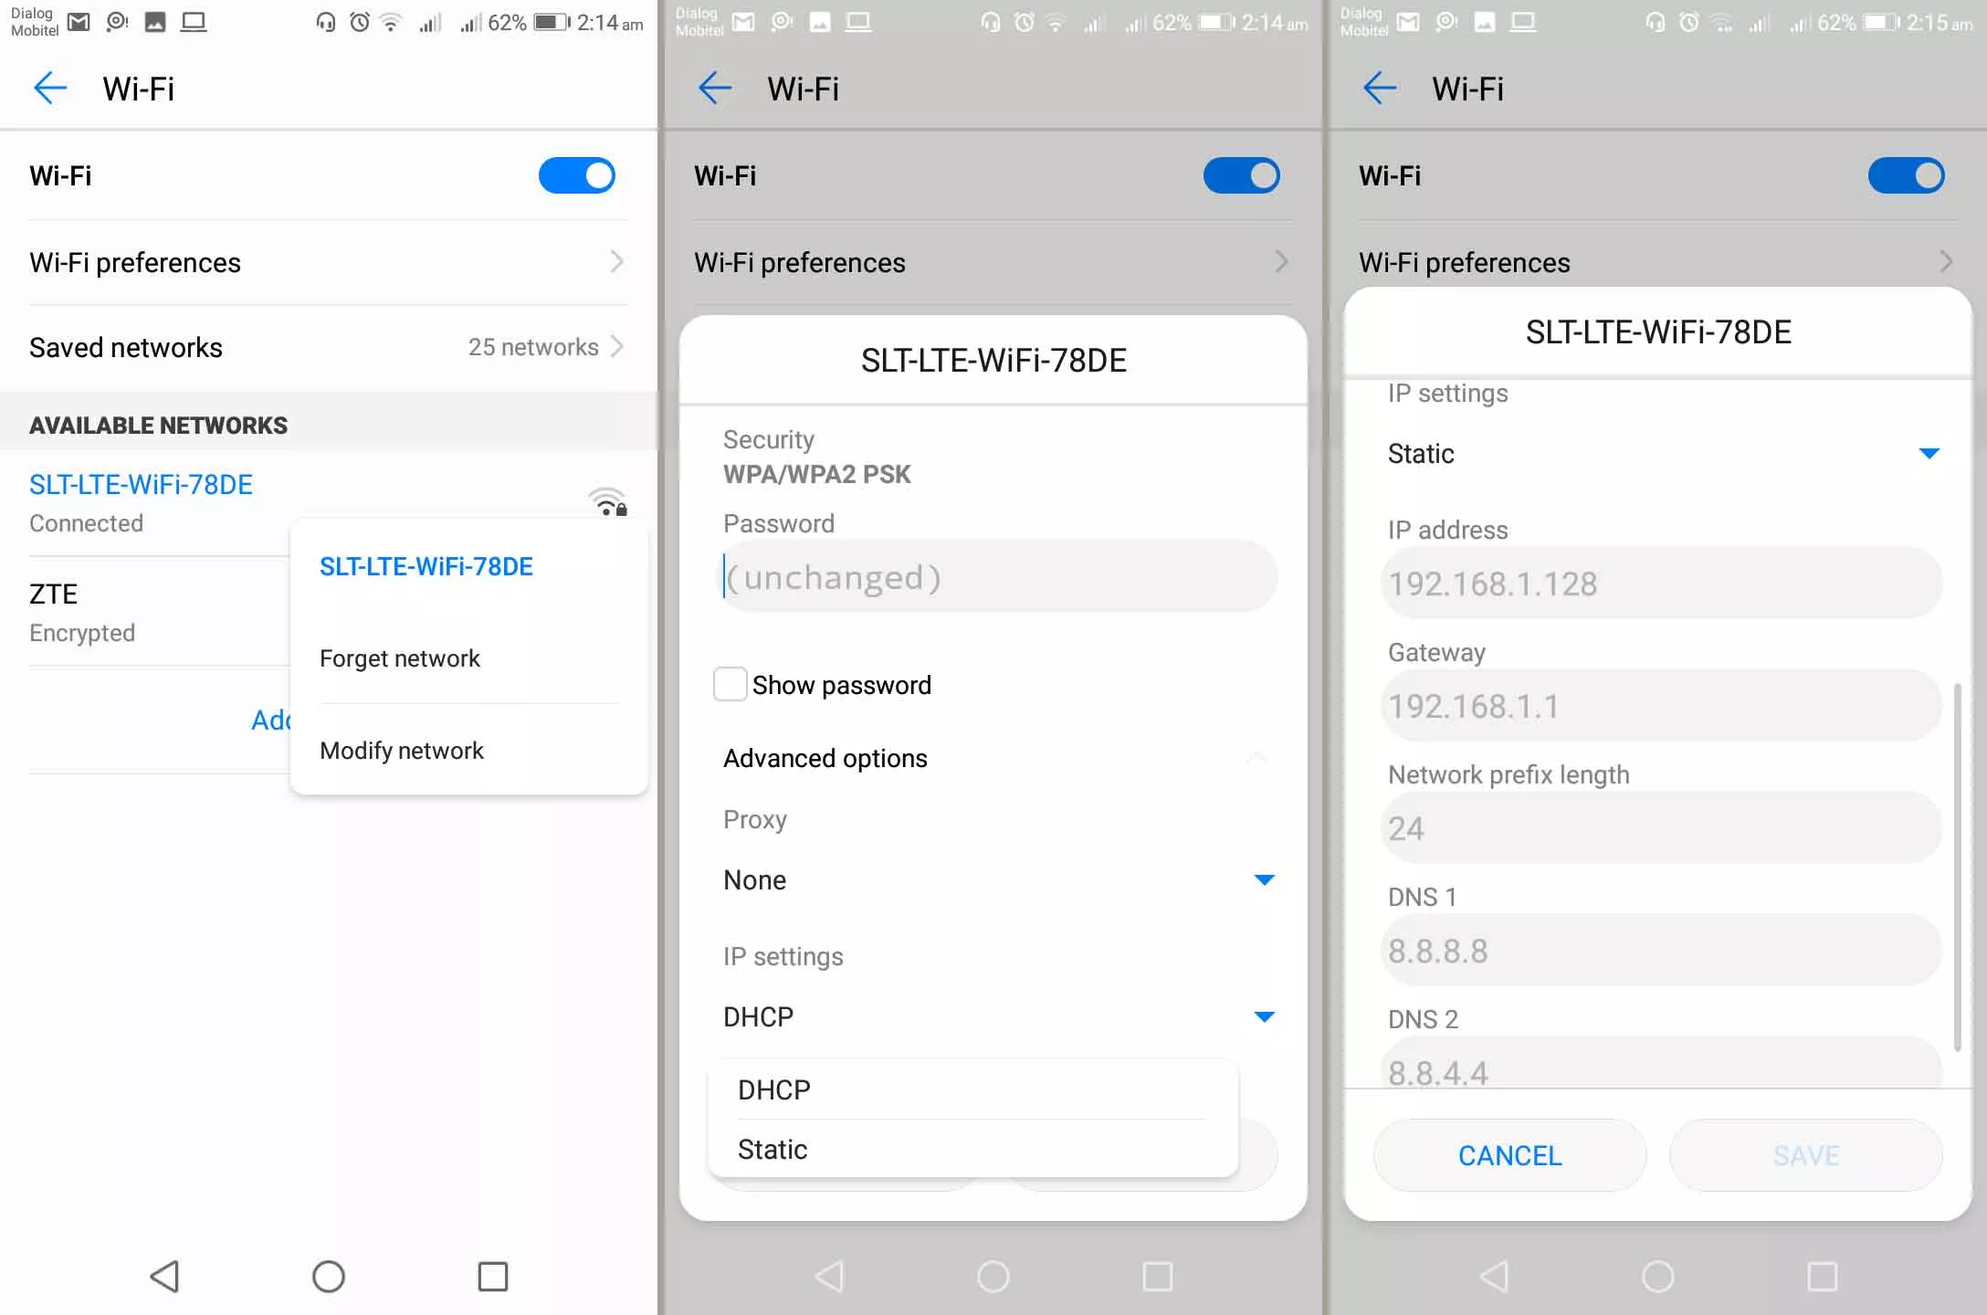Toggle Wi-Fi in the third screen
1987x1315 pixels.
[x=1907, y=174]
